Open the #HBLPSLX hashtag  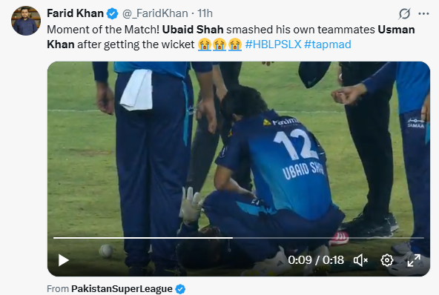273,44
